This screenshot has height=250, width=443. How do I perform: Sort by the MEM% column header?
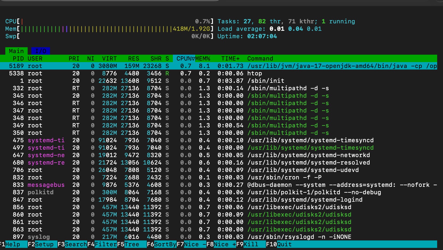coord(203,58)
